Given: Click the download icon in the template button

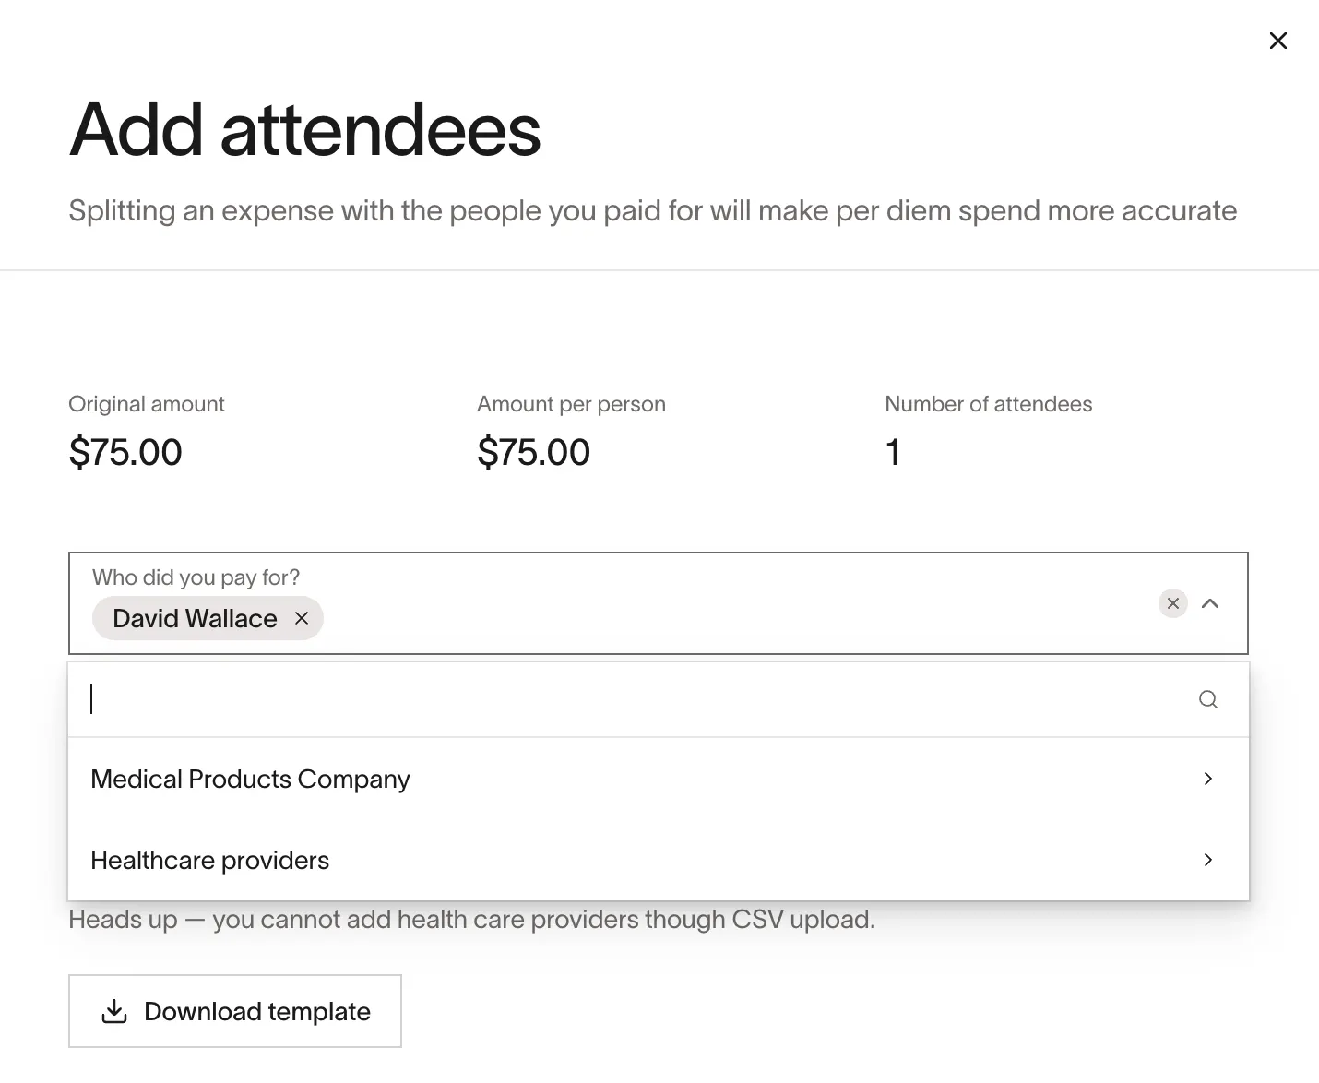Looking at the screenshot, I should click(x=114, y=1011).
